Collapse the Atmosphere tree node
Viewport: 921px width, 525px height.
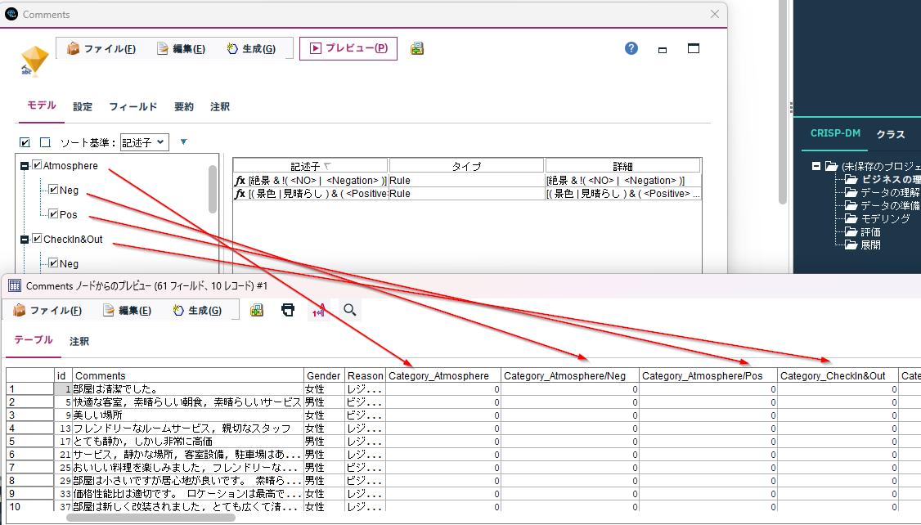point(25,166)
